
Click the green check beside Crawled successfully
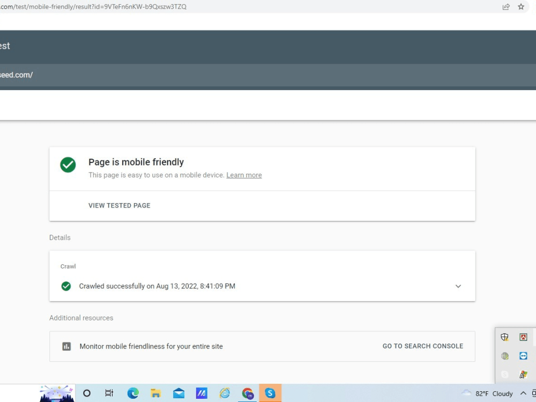[x=66, y=286]
